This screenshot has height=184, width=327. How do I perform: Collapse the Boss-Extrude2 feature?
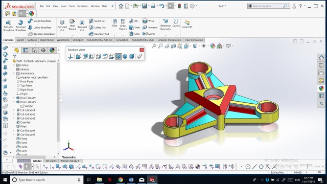click(x=14, y=102)
